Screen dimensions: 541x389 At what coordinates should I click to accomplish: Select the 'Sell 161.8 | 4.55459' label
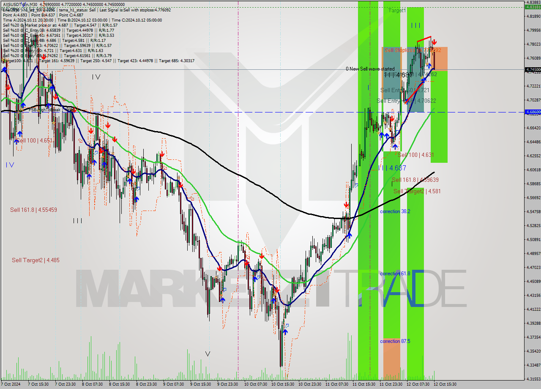click(x=33, y=210)
